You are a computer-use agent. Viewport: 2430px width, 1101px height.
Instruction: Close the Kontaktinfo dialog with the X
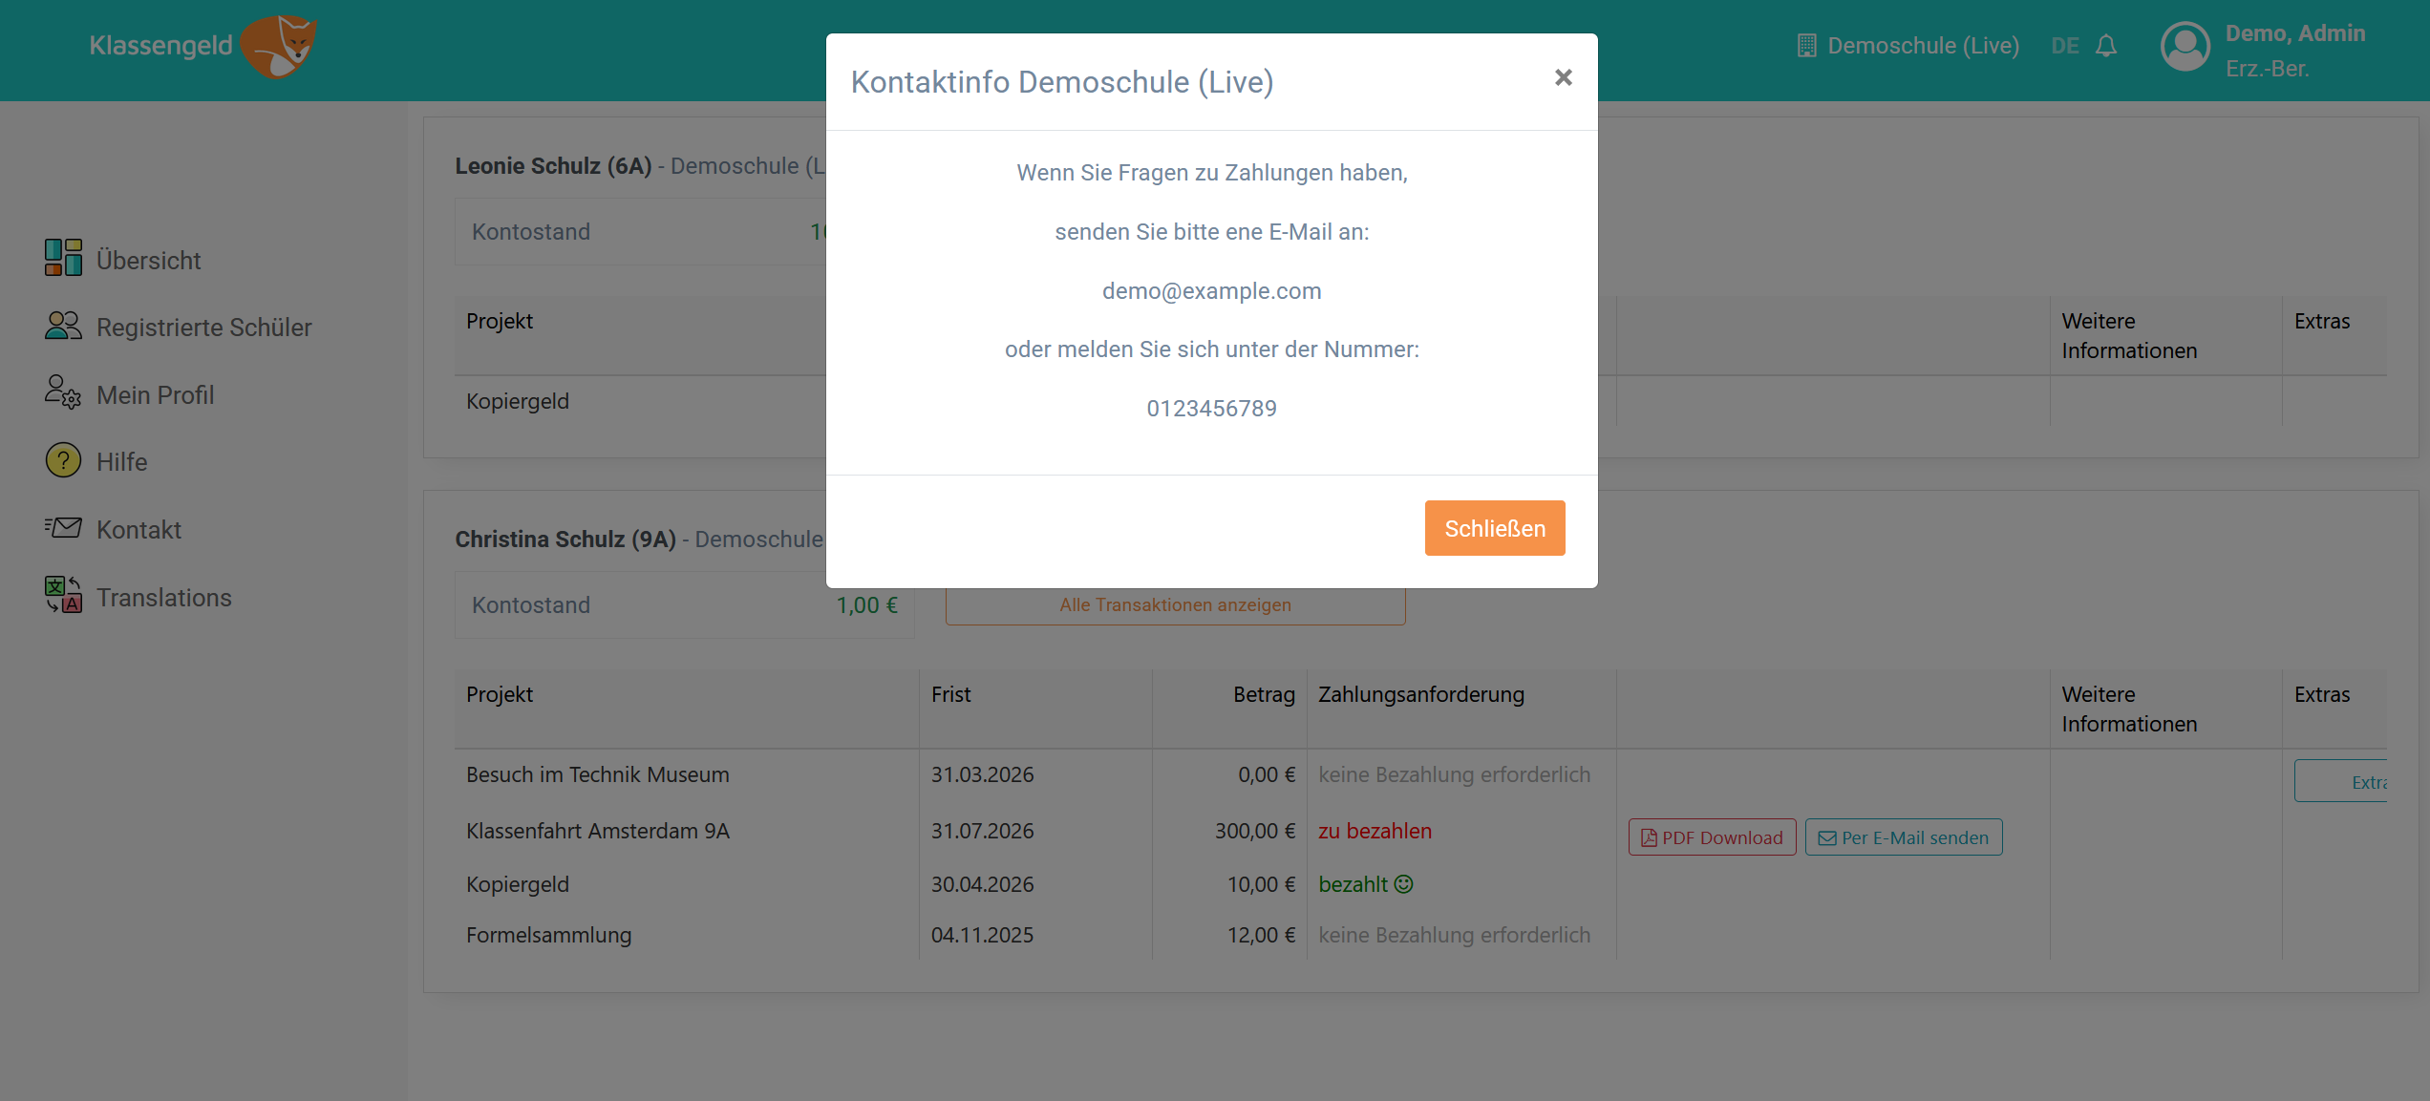(x=1563, y=77)
